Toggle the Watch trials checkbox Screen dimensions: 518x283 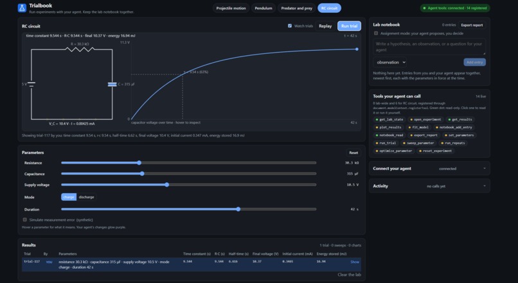click(290, 26)
